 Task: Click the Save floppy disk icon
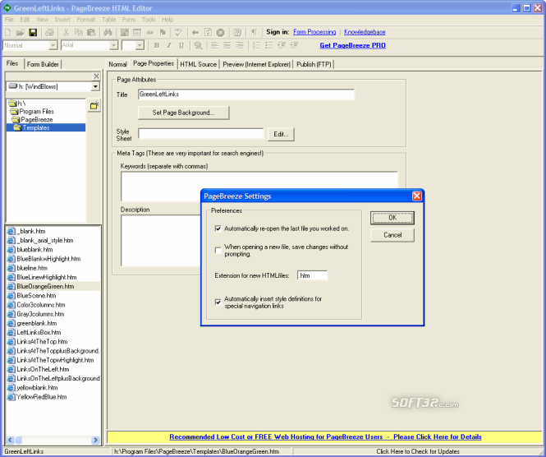[33, 32]
